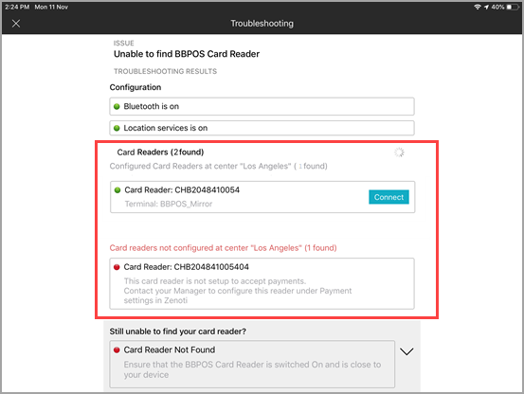Click the Card Readers (2 found) heading

pos(160,152)
